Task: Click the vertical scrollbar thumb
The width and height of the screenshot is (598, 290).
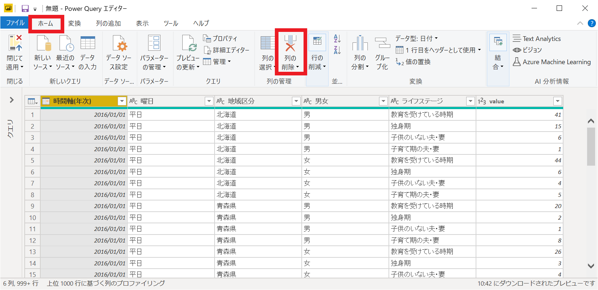Action: [x=591, y=146]
